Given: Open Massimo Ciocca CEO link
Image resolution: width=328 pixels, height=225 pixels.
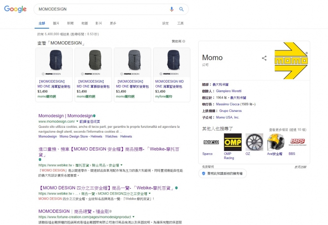Looking at the screenshot, I should 228,104.
